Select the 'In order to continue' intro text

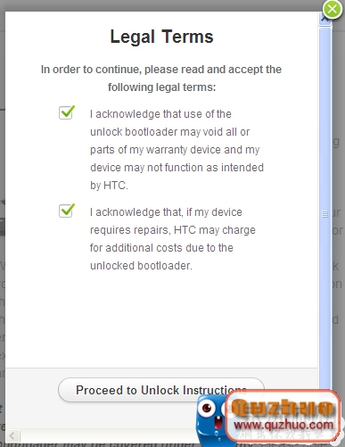tap(161, 79)
